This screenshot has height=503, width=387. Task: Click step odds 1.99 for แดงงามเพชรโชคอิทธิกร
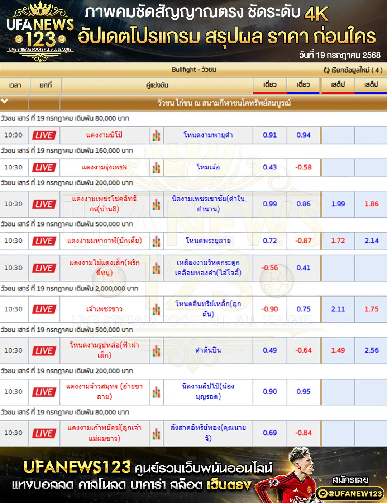338,204
